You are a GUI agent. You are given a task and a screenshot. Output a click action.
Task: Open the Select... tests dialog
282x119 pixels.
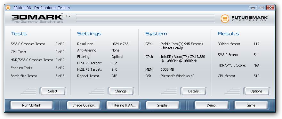point(53,91)
